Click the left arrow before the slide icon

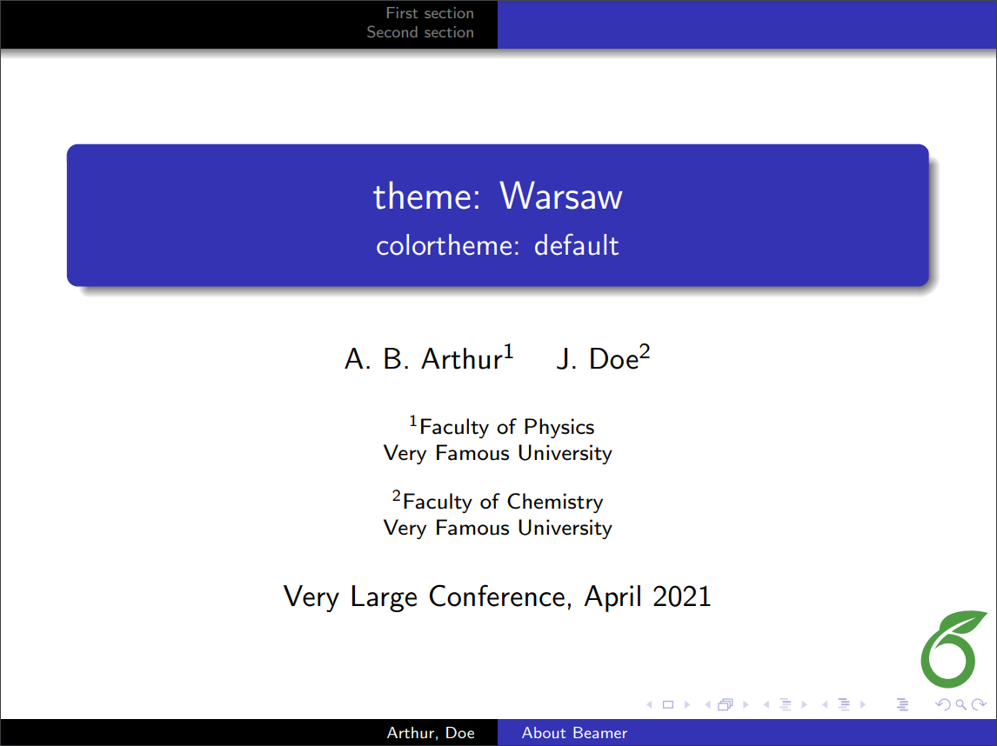(x=647, y=704)
